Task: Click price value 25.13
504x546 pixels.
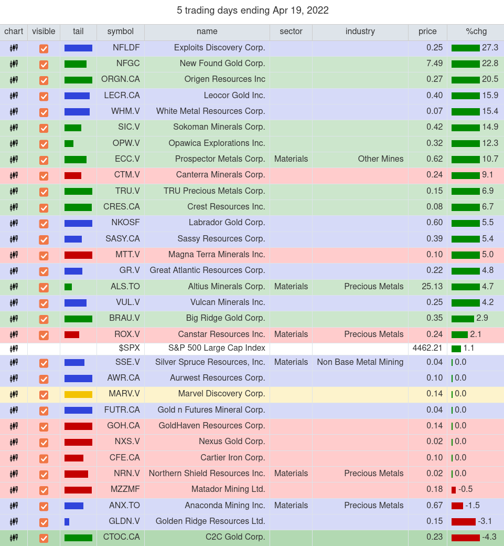Action: (432, 287)
